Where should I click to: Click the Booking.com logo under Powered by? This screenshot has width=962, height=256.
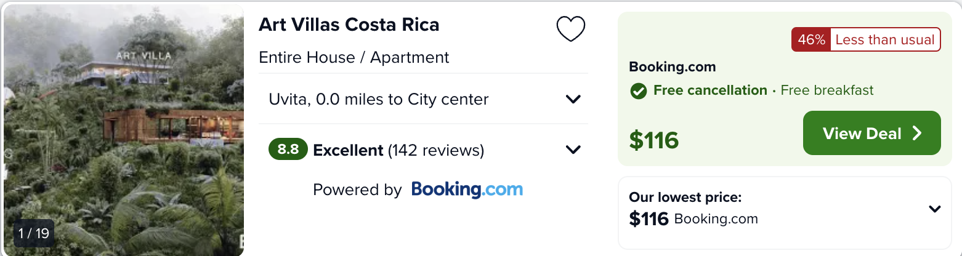tap(467, 189)
